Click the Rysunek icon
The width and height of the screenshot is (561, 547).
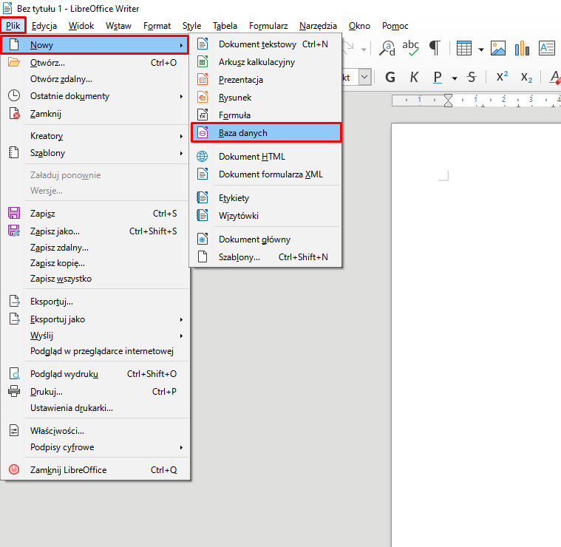coord(203,97)
